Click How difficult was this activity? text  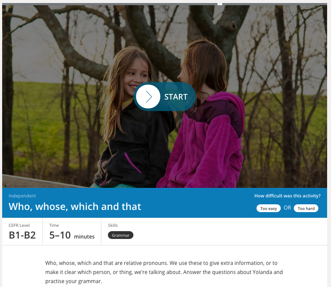pyautogui.click(x=287, y=196)
